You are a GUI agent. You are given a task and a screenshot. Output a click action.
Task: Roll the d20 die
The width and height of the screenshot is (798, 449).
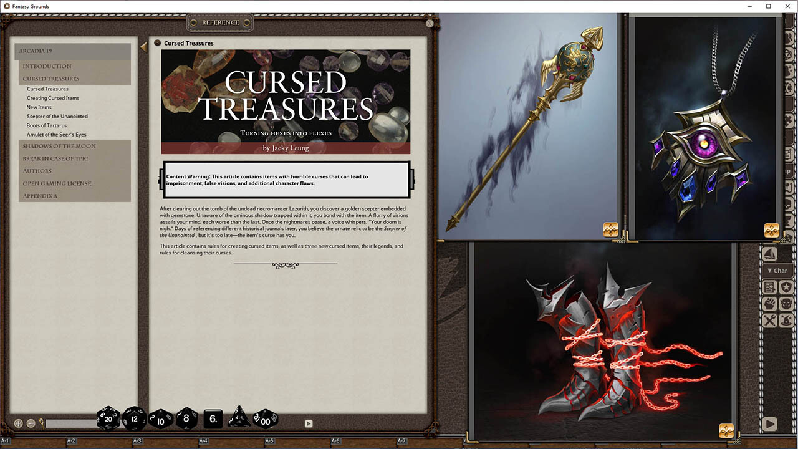click(107, 418)
